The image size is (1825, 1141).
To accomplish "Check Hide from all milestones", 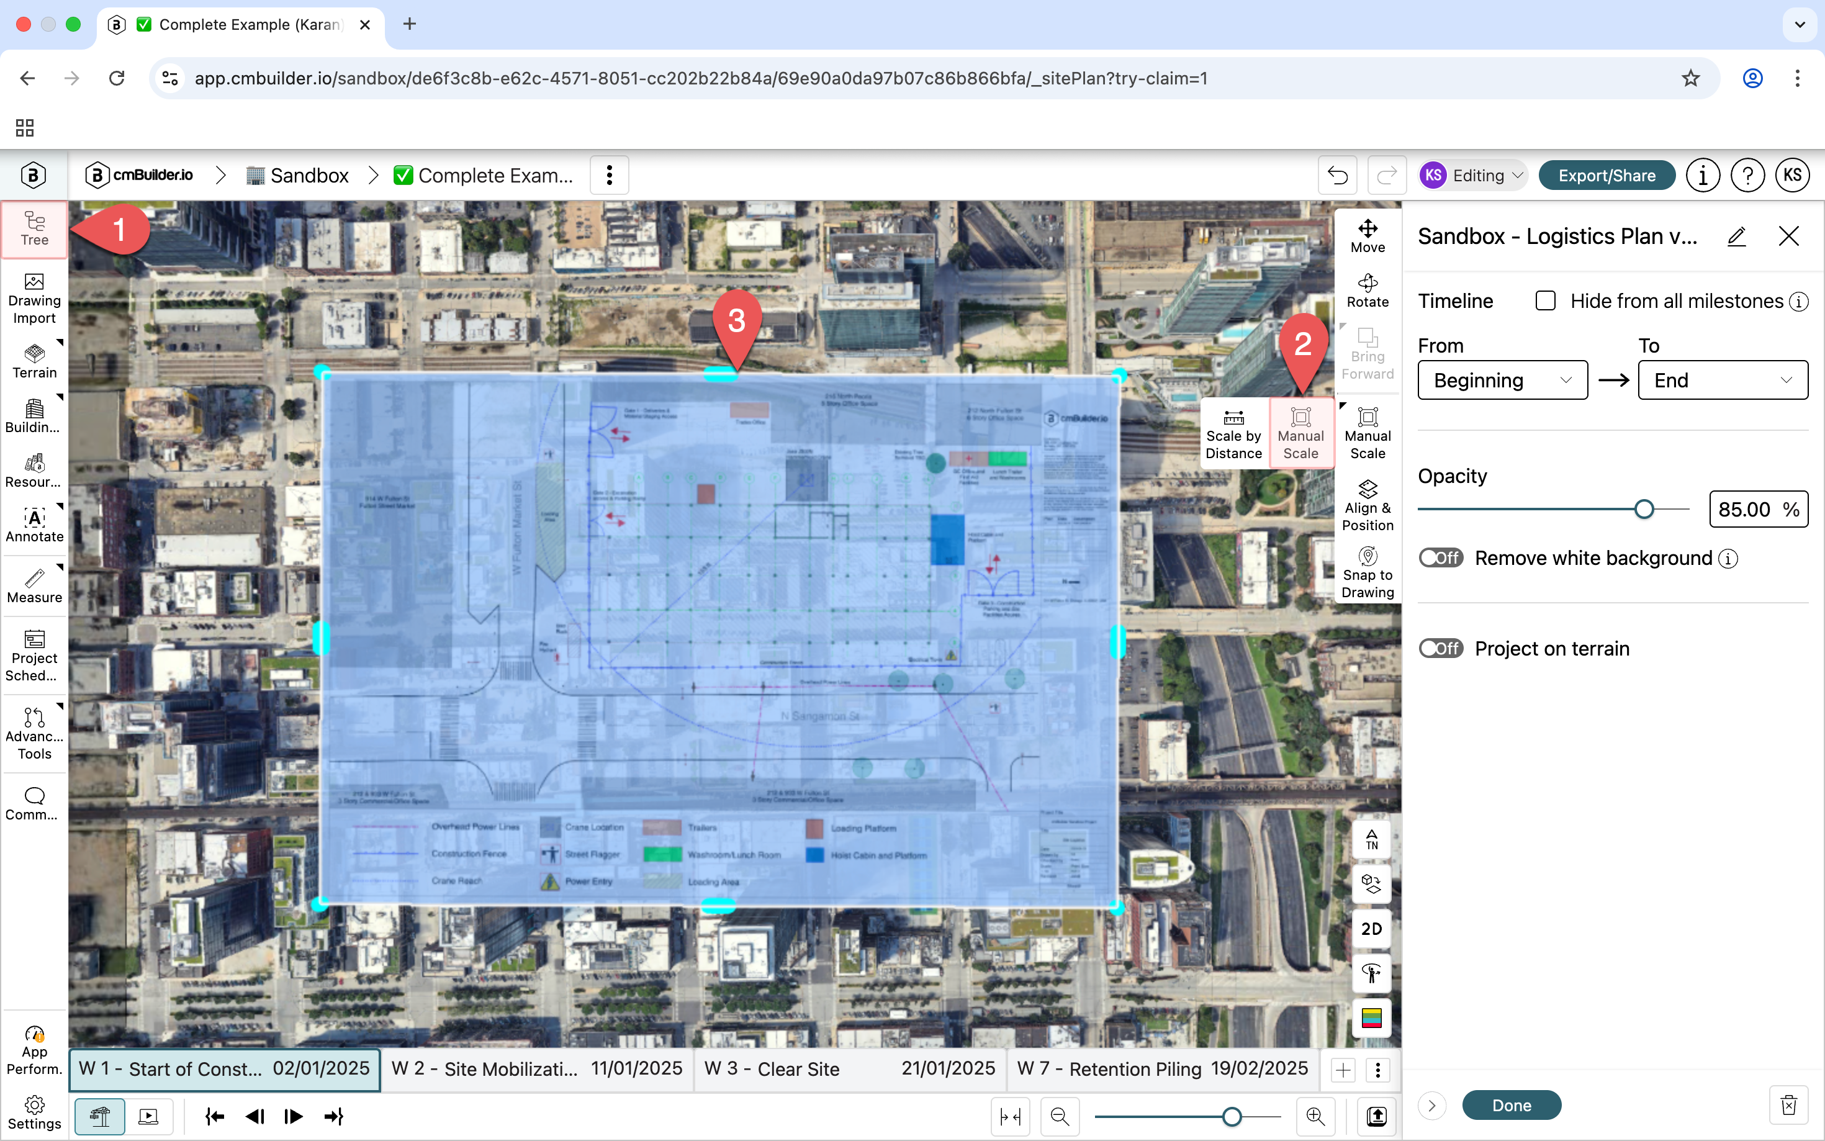I will click(1545, 300).
